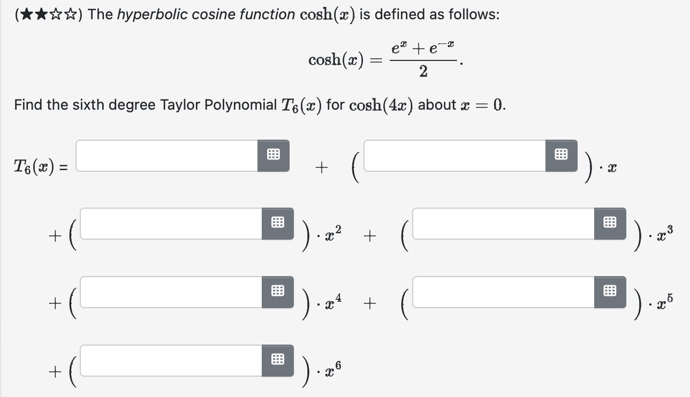Open the math palette beside the first answer box
The width and height of the screenshot is (690, 397).
click(x=274, y=156)
